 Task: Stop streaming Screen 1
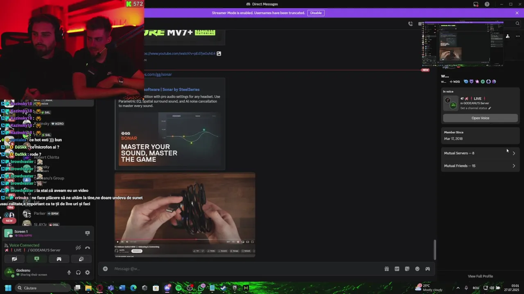point(87,233)
